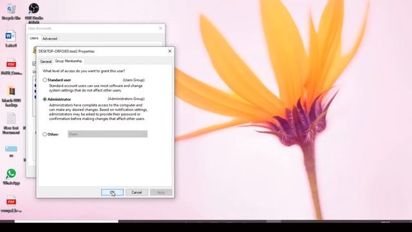Select the Administrator radio option

(x=44, y=99)
